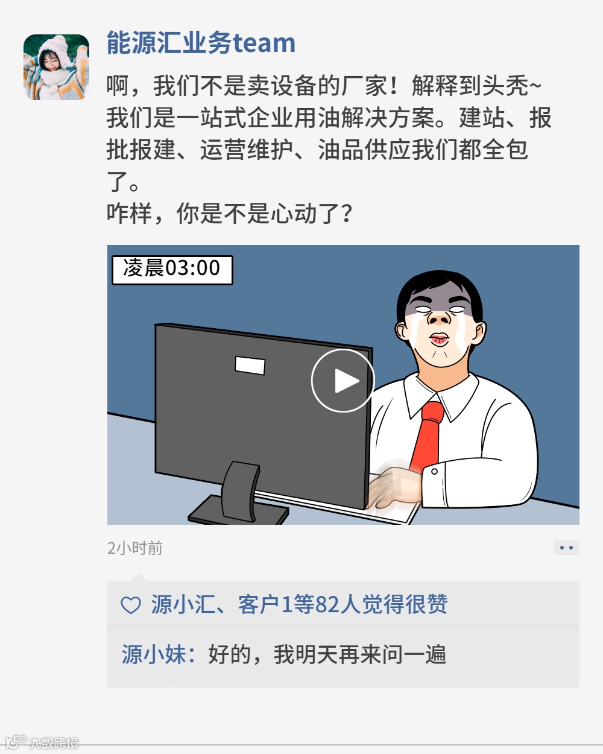603x754 pixels.
Task: Click the 大数跨境 watermark logo icon
Action: [x=16, y=742]
